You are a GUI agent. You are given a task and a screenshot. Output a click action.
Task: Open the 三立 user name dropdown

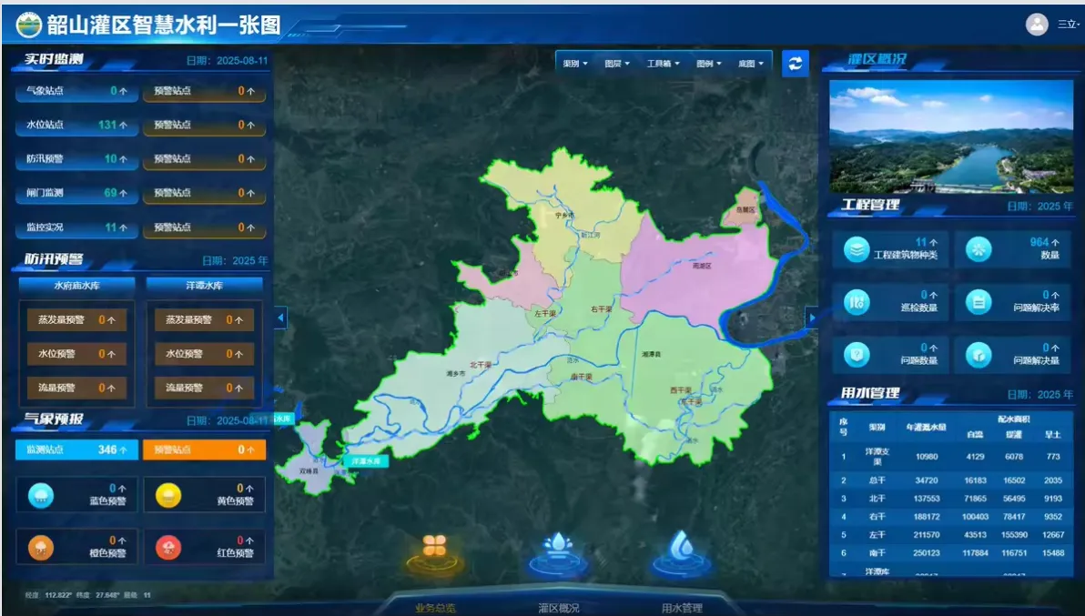point(1069,25)
